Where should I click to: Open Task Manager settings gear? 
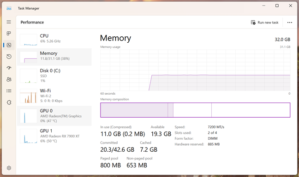pos(9,168)
